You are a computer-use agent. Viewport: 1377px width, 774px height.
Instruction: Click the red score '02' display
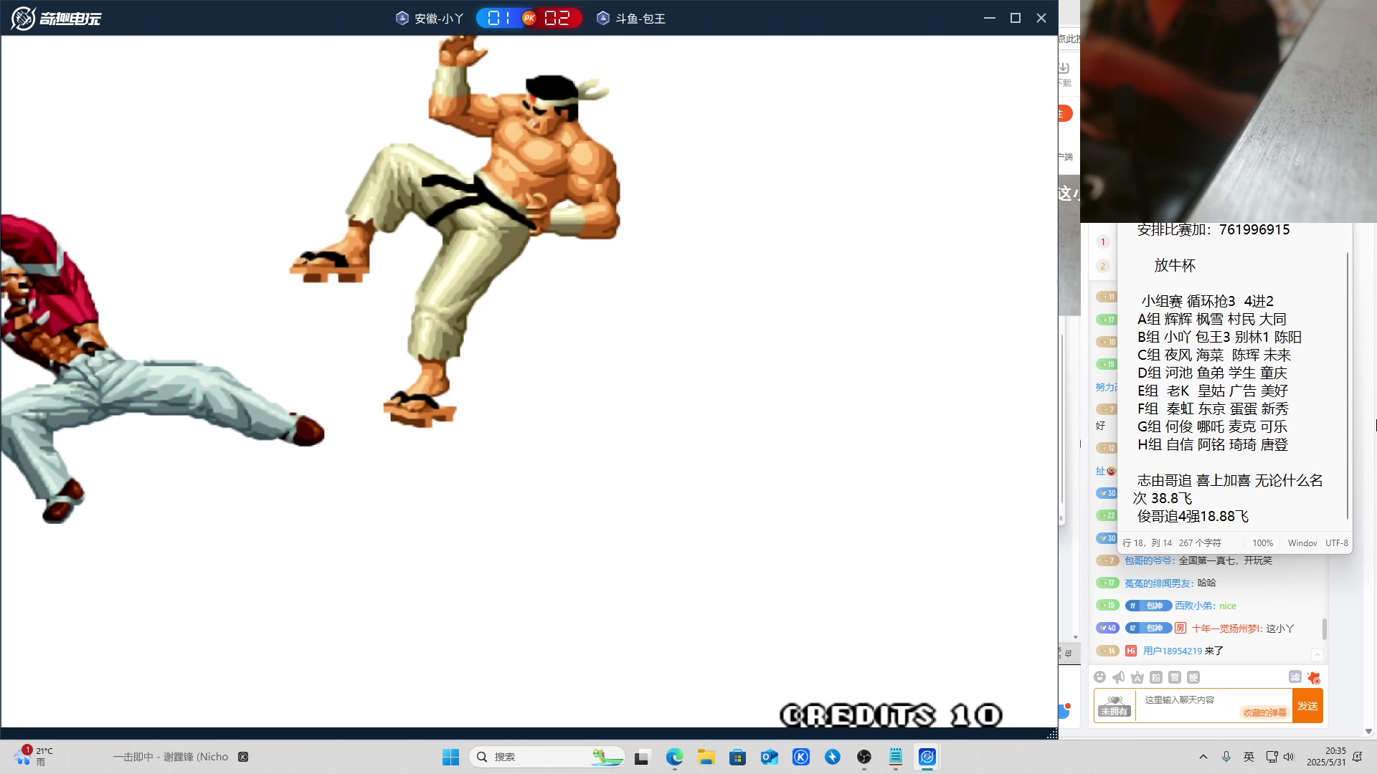click(557, 18)
